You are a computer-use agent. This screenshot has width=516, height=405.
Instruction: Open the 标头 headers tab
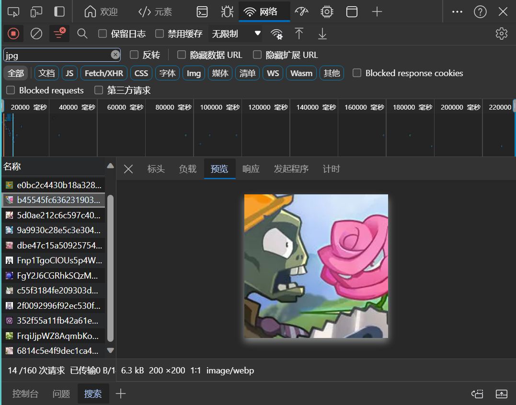click(x=156, y=169)
